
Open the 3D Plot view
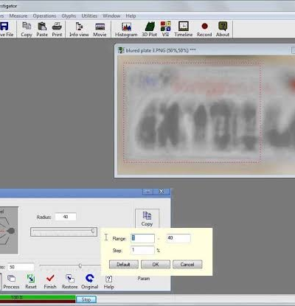pos(149,29)
